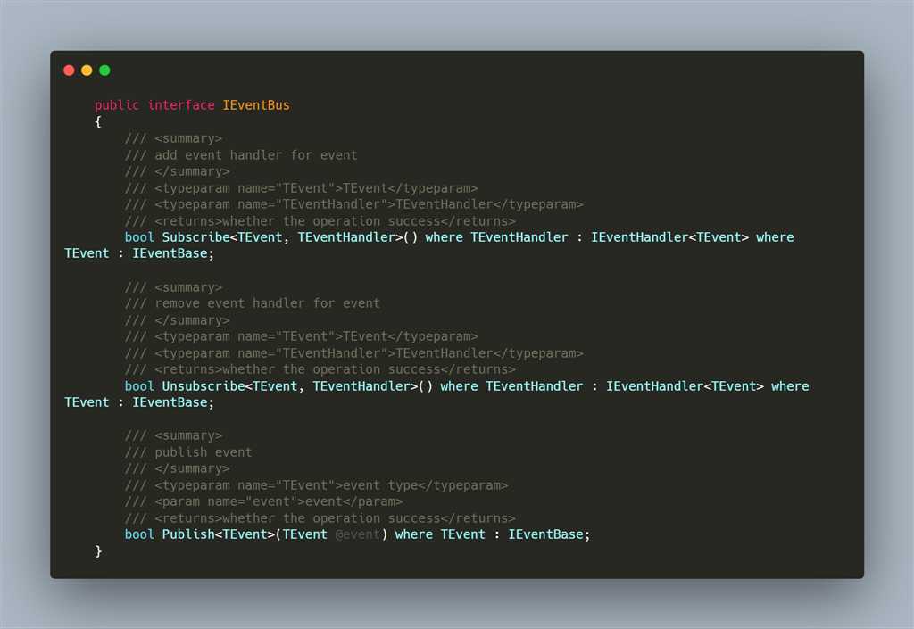
Task: Click the IEventBus interface name
Action: tap(256, 105)
